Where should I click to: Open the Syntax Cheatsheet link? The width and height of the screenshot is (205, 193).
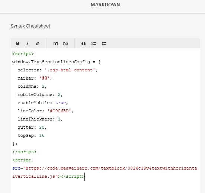pos(31,26)
